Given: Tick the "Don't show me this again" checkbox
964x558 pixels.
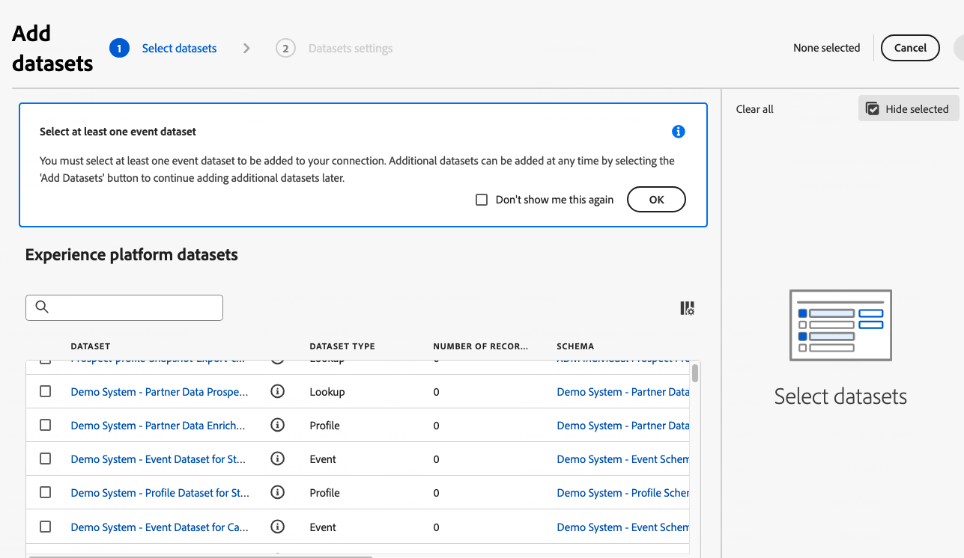Looking at the screenshot, I should click(x=482, y=200).
